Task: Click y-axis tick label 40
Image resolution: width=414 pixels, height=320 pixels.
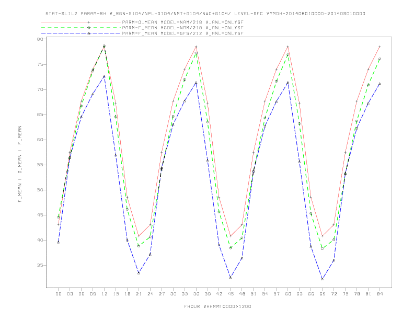Action: [40, 240]
